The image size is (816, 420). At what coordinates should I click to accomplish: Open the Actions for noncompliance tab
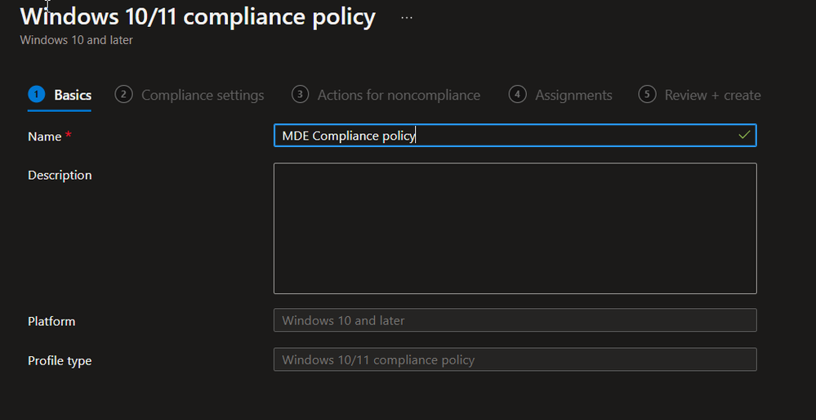[x=399, y=96]
